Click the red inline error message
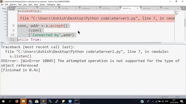 [96, 18]
